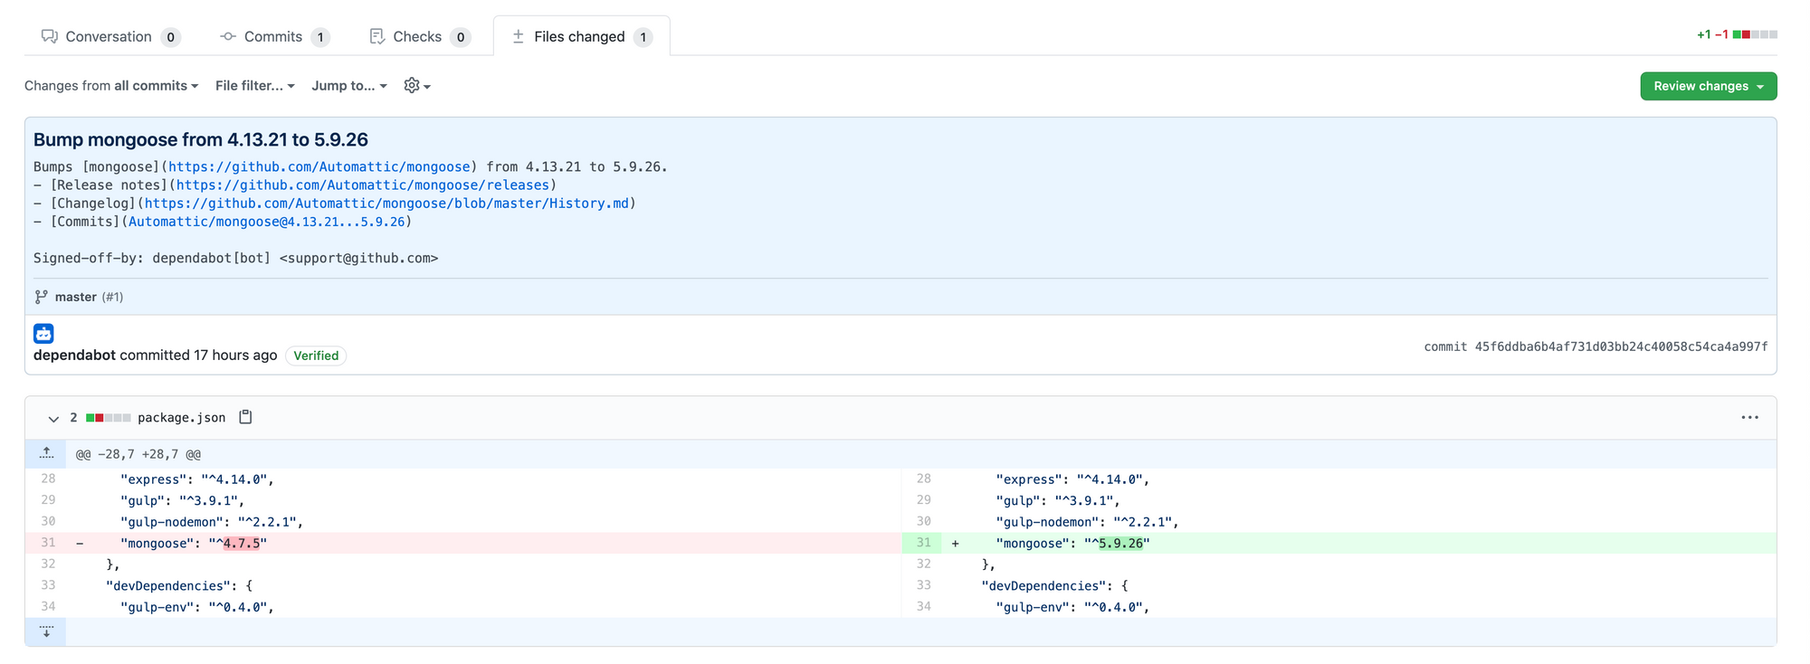Click the Verified signature badge
This screenshot has height=664, width=1810.
[x=316, y=356]
